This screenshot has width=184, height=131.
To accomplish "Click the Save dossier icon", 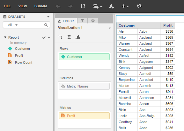I will click(x=83, y=6).
